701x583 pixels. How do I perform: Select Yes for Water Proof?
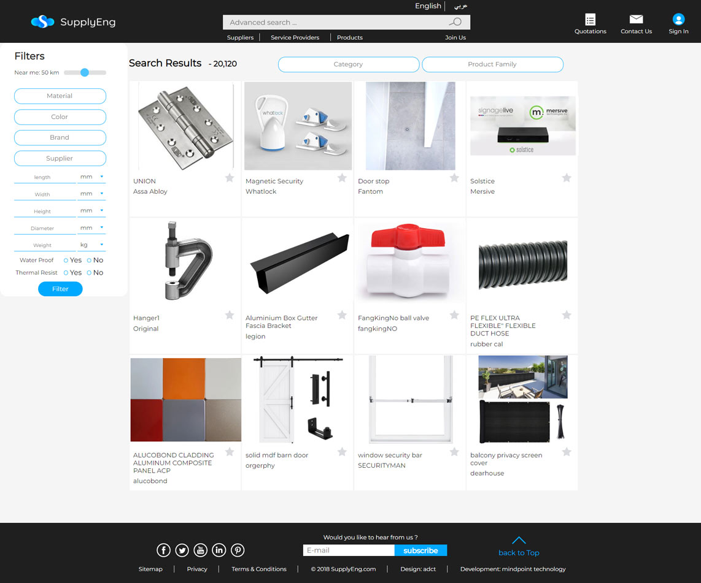(66, 261)
